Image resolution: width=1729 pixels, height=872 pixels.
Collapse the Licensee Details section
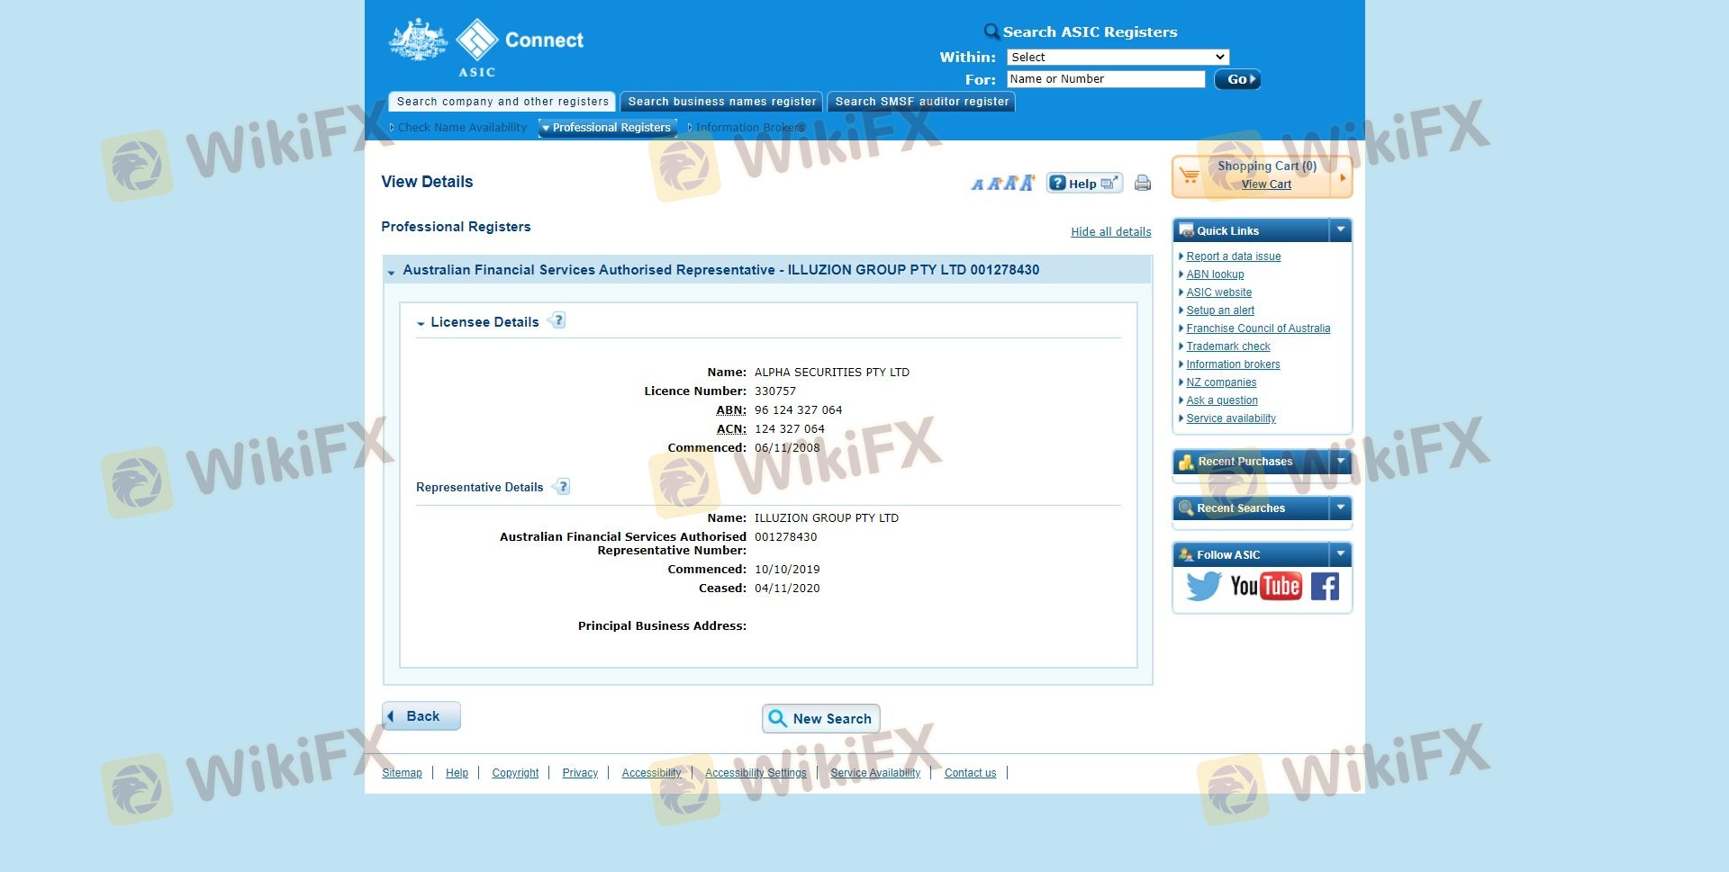(x=421, y=323)
